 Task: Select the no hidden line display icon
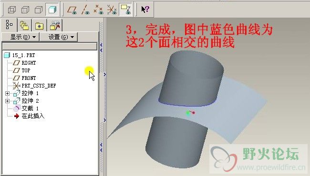[x=39, y=10]
